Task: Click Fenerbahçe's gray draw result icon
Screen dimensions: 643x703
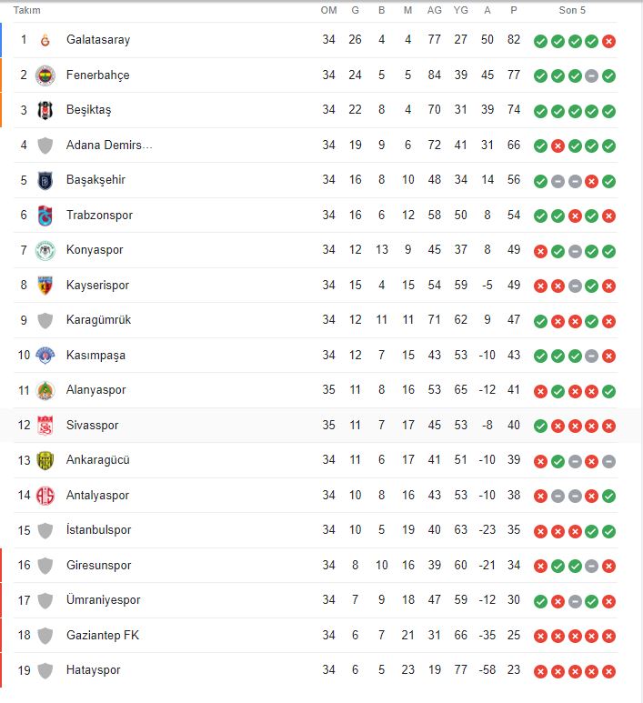Action: 592,75
